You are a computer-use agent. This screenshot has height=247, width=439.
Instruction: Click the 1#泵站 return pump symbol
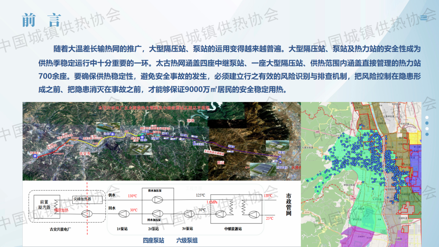(x=123, y=213)
